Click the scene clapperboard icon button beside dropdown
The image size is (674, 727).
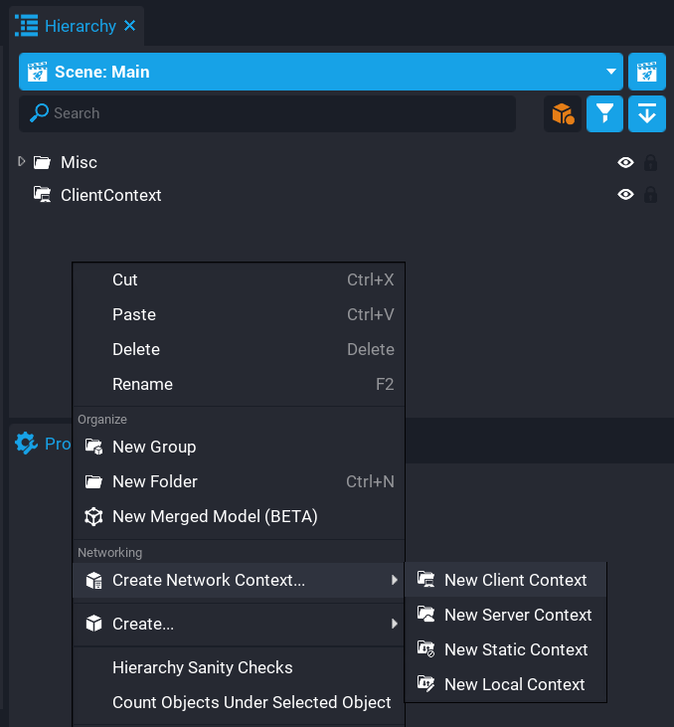click(647, 72)
